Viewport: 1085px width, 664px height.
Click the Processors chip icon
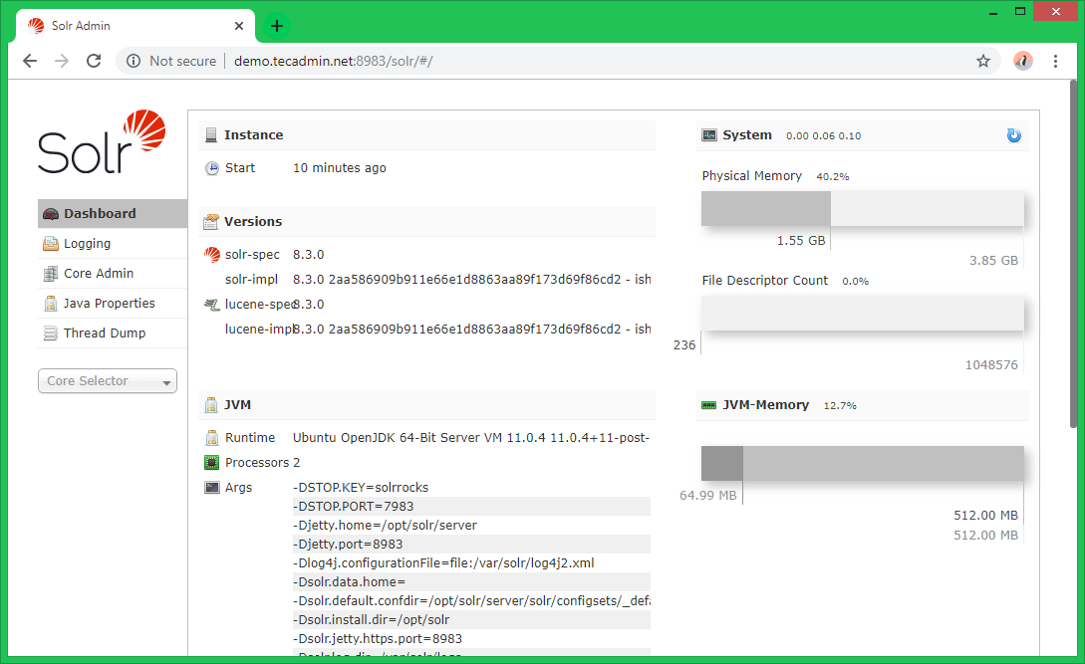pos(212,463)
